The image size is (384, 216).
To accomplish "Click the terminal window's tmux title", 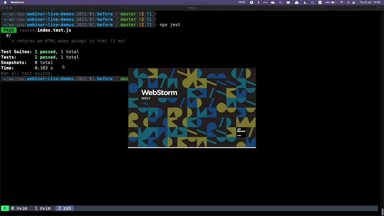I will coord(192,8).
